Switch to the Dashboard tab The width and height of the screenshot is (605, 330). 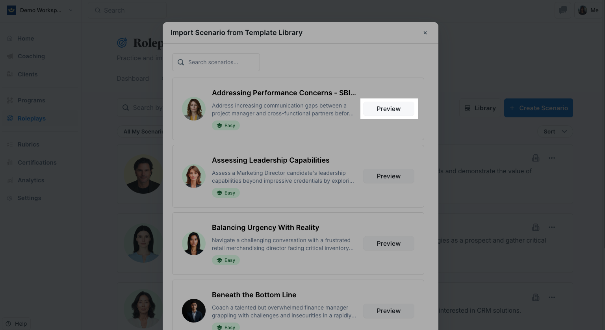click(x=133, y=79)
